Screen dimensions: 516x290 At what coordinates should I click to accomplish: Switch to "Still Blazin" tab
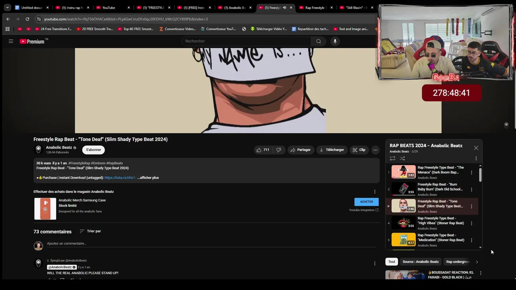click(356, 8)
